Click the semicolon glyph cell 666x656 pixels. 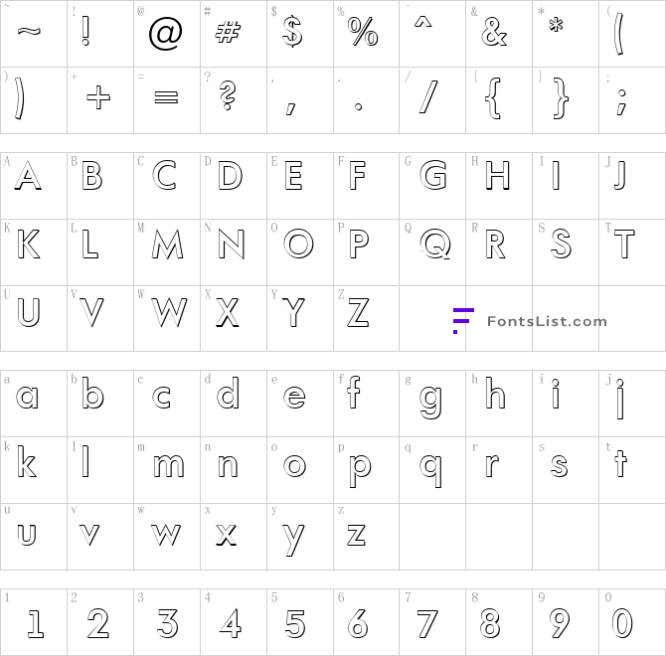pyautogui.click(x=632, y=100)
